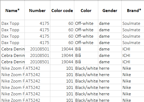
Task: Select the first Dax Topp name cell
Action: click(x=13, y=23)
